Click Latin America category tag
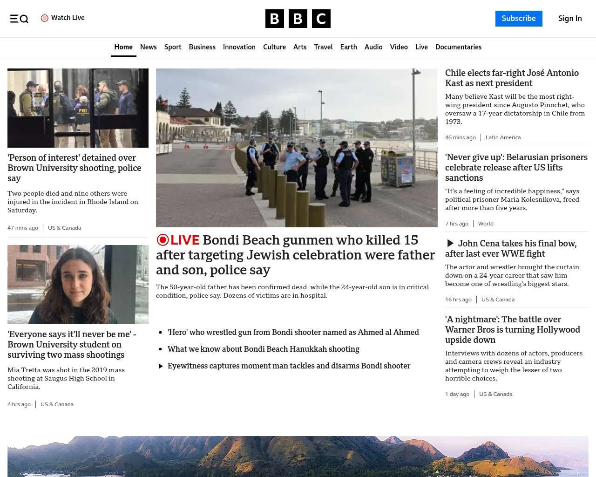This screenshot has height=477, width=596. coord(503,137)
